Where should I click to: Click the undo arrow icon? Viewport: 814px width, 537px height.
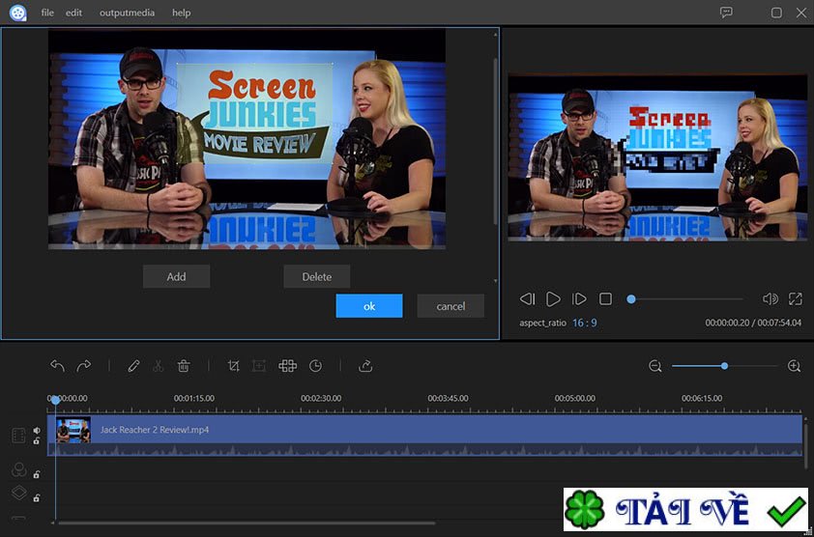click(58, 366)
